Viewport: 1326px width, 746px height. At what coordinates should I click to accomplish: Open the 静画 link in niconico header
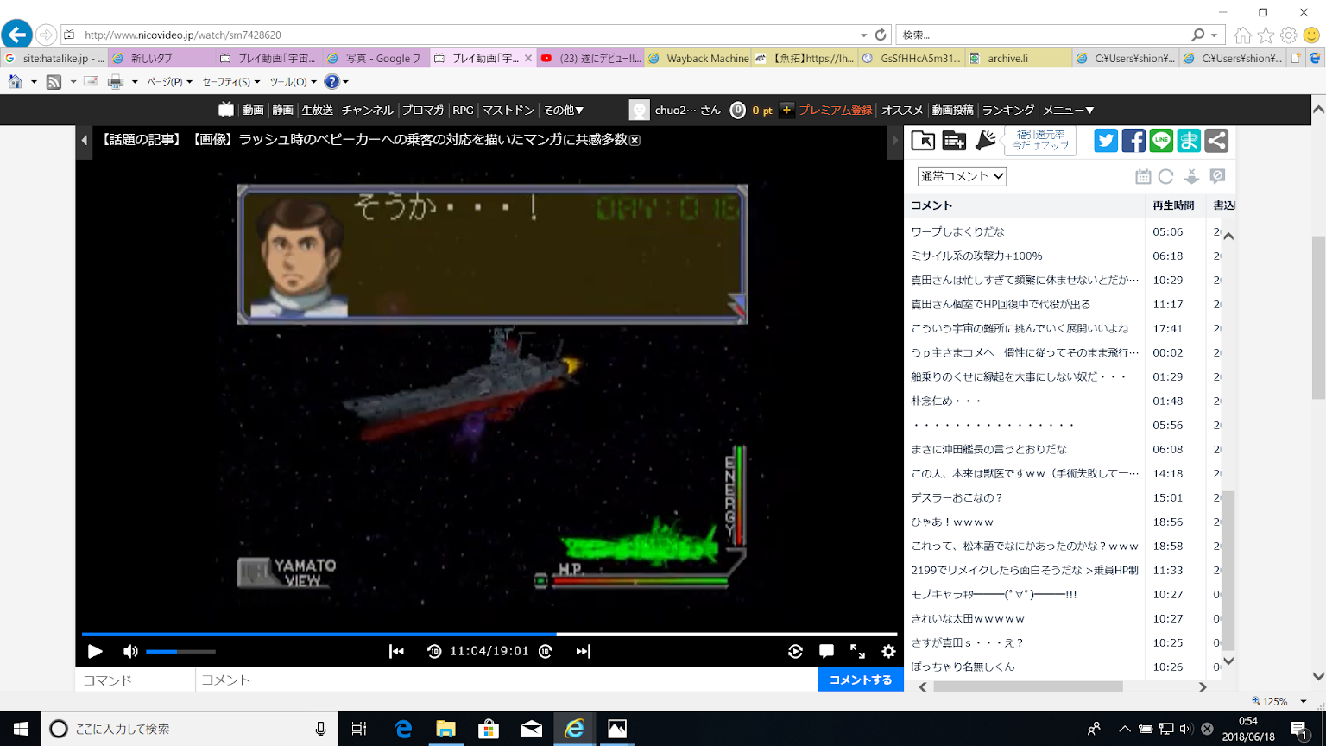[x=282, y=110]
